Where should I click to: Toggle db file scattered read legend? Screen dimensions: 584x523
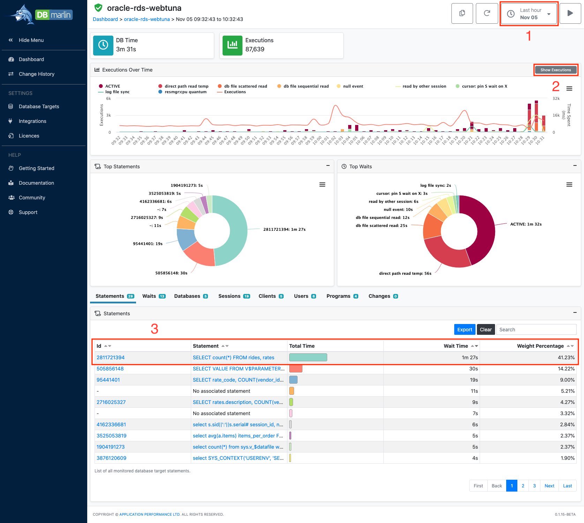coord(242,86)
